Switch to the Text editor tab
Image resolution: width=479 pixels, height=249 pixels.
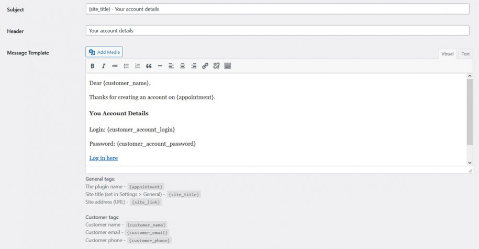pyautogui.click(x=465, y=54)
